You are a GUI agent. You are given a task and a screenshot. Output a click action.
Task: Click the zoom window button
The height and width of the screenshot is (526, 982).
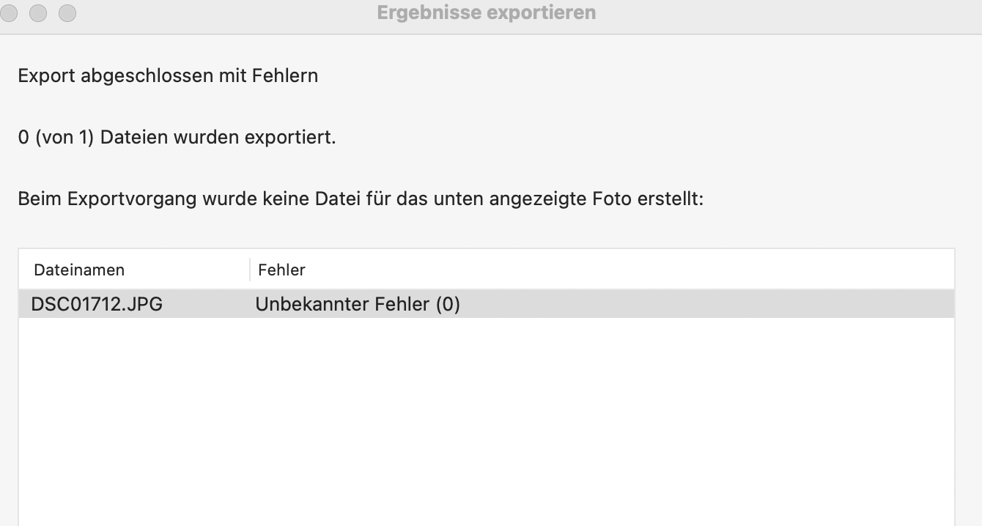[x=67, y=12]
